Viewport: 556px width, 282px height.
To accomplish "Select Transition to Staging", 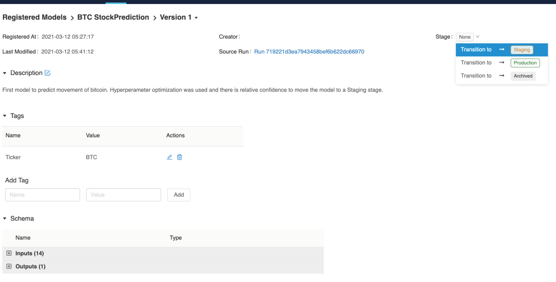I will (502, 50).
